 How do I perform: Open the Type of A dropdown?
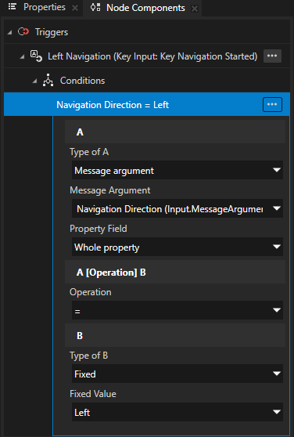177,170
